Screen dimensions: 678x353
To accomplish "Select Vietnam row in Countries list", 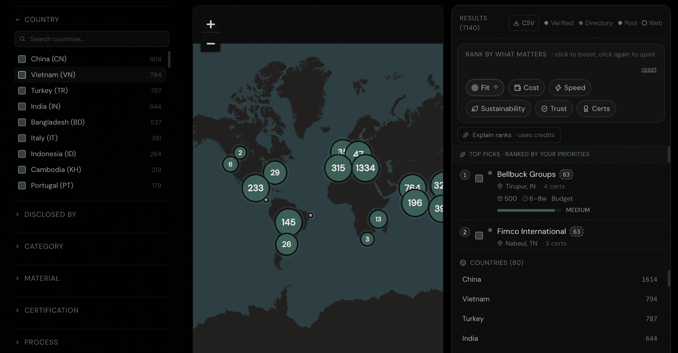I will pyautogui.click(x=560, y=299).
